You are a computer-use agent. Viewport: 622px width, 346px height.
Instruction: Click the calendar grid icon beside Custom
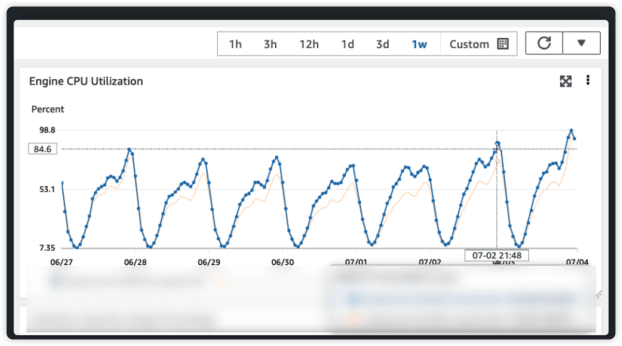point(503,44)
